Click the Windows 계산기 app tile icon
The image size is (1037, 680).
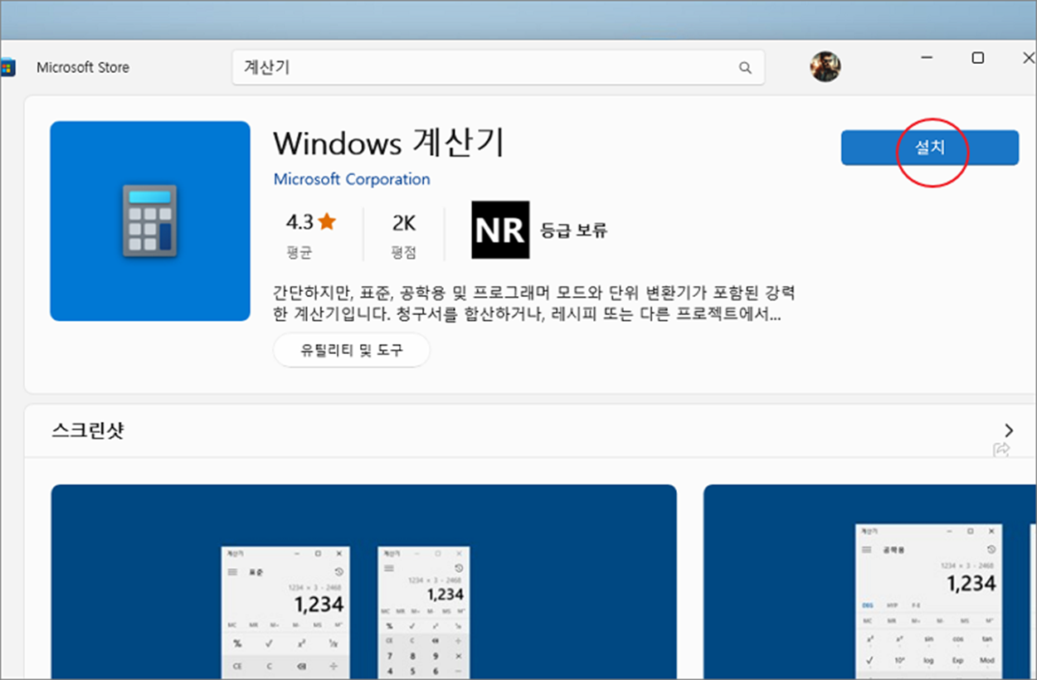point(150,221)
